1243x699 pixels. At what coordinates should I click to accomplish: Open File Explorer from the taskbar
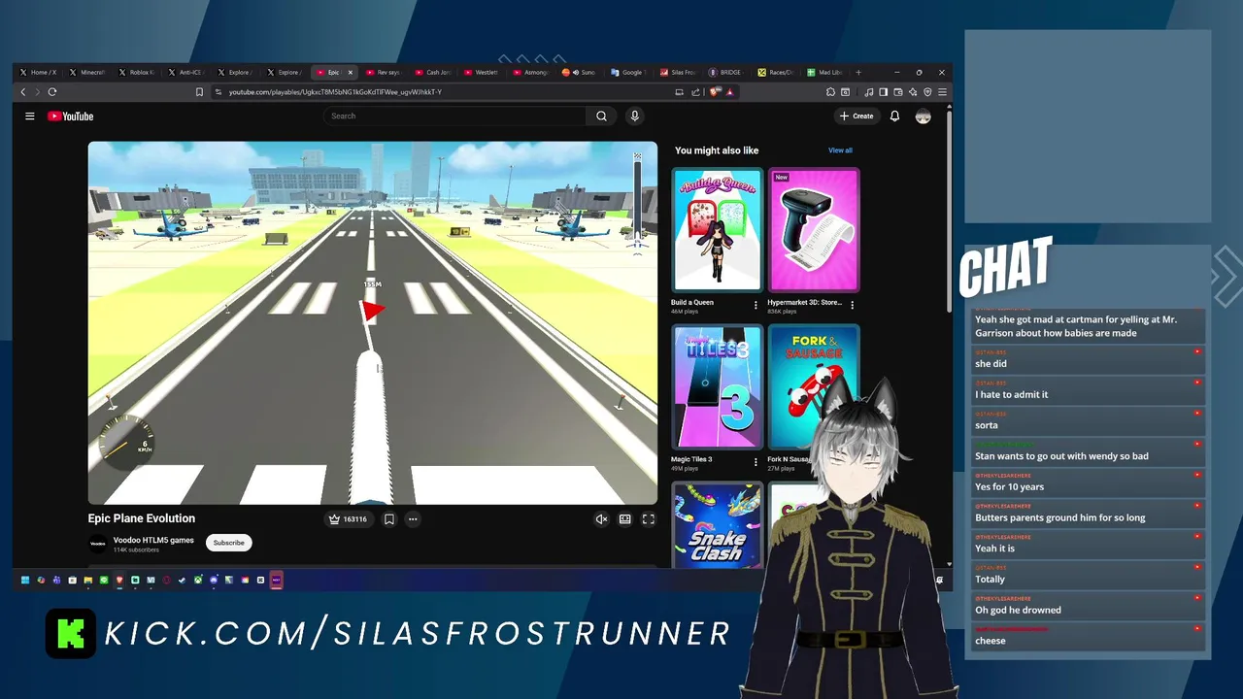(88, 580)
